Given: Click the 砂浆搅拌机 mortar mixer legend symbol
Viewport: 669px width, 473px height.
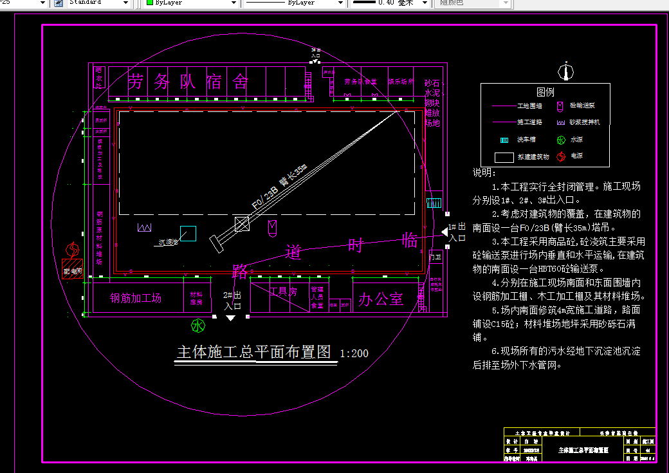Looking at the screenshot, I should (560, 123).
